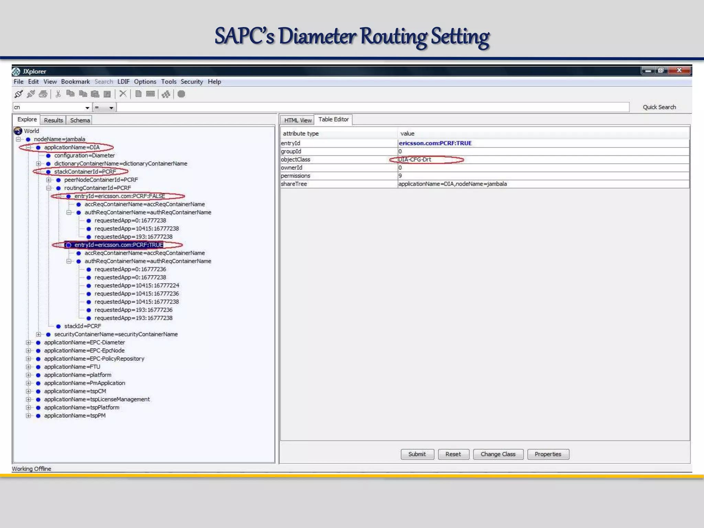Select stackId=PCRF tree entry

pos(82,326)
